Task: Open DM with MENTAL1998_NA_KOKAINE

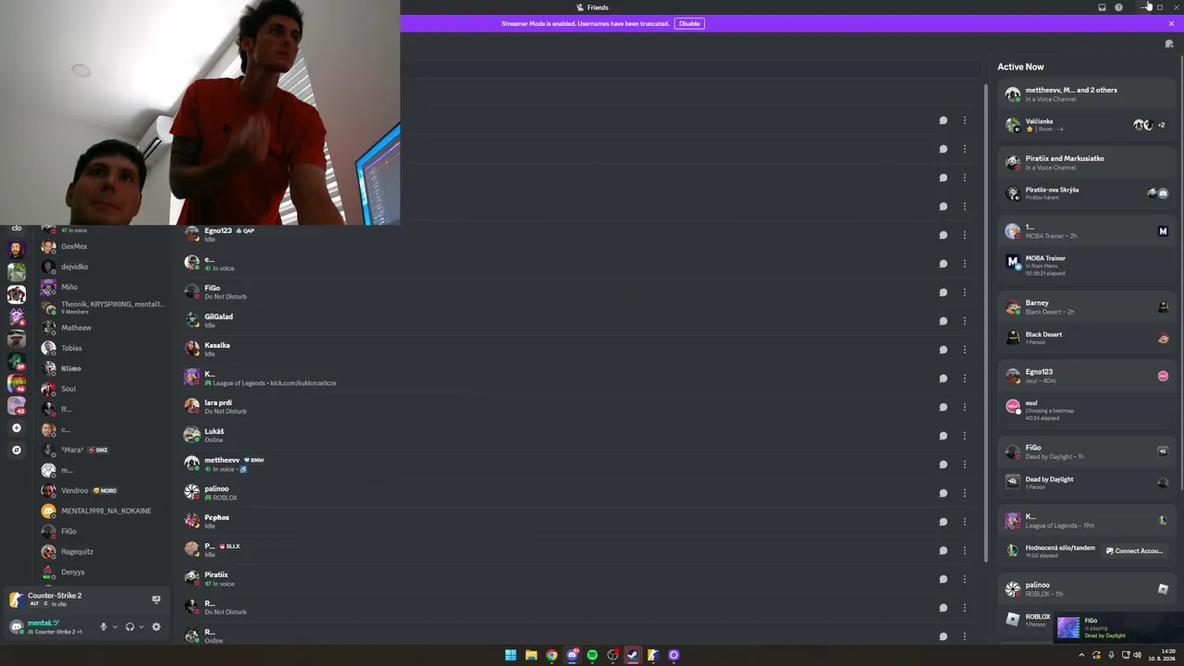Action: pos(104,511)
